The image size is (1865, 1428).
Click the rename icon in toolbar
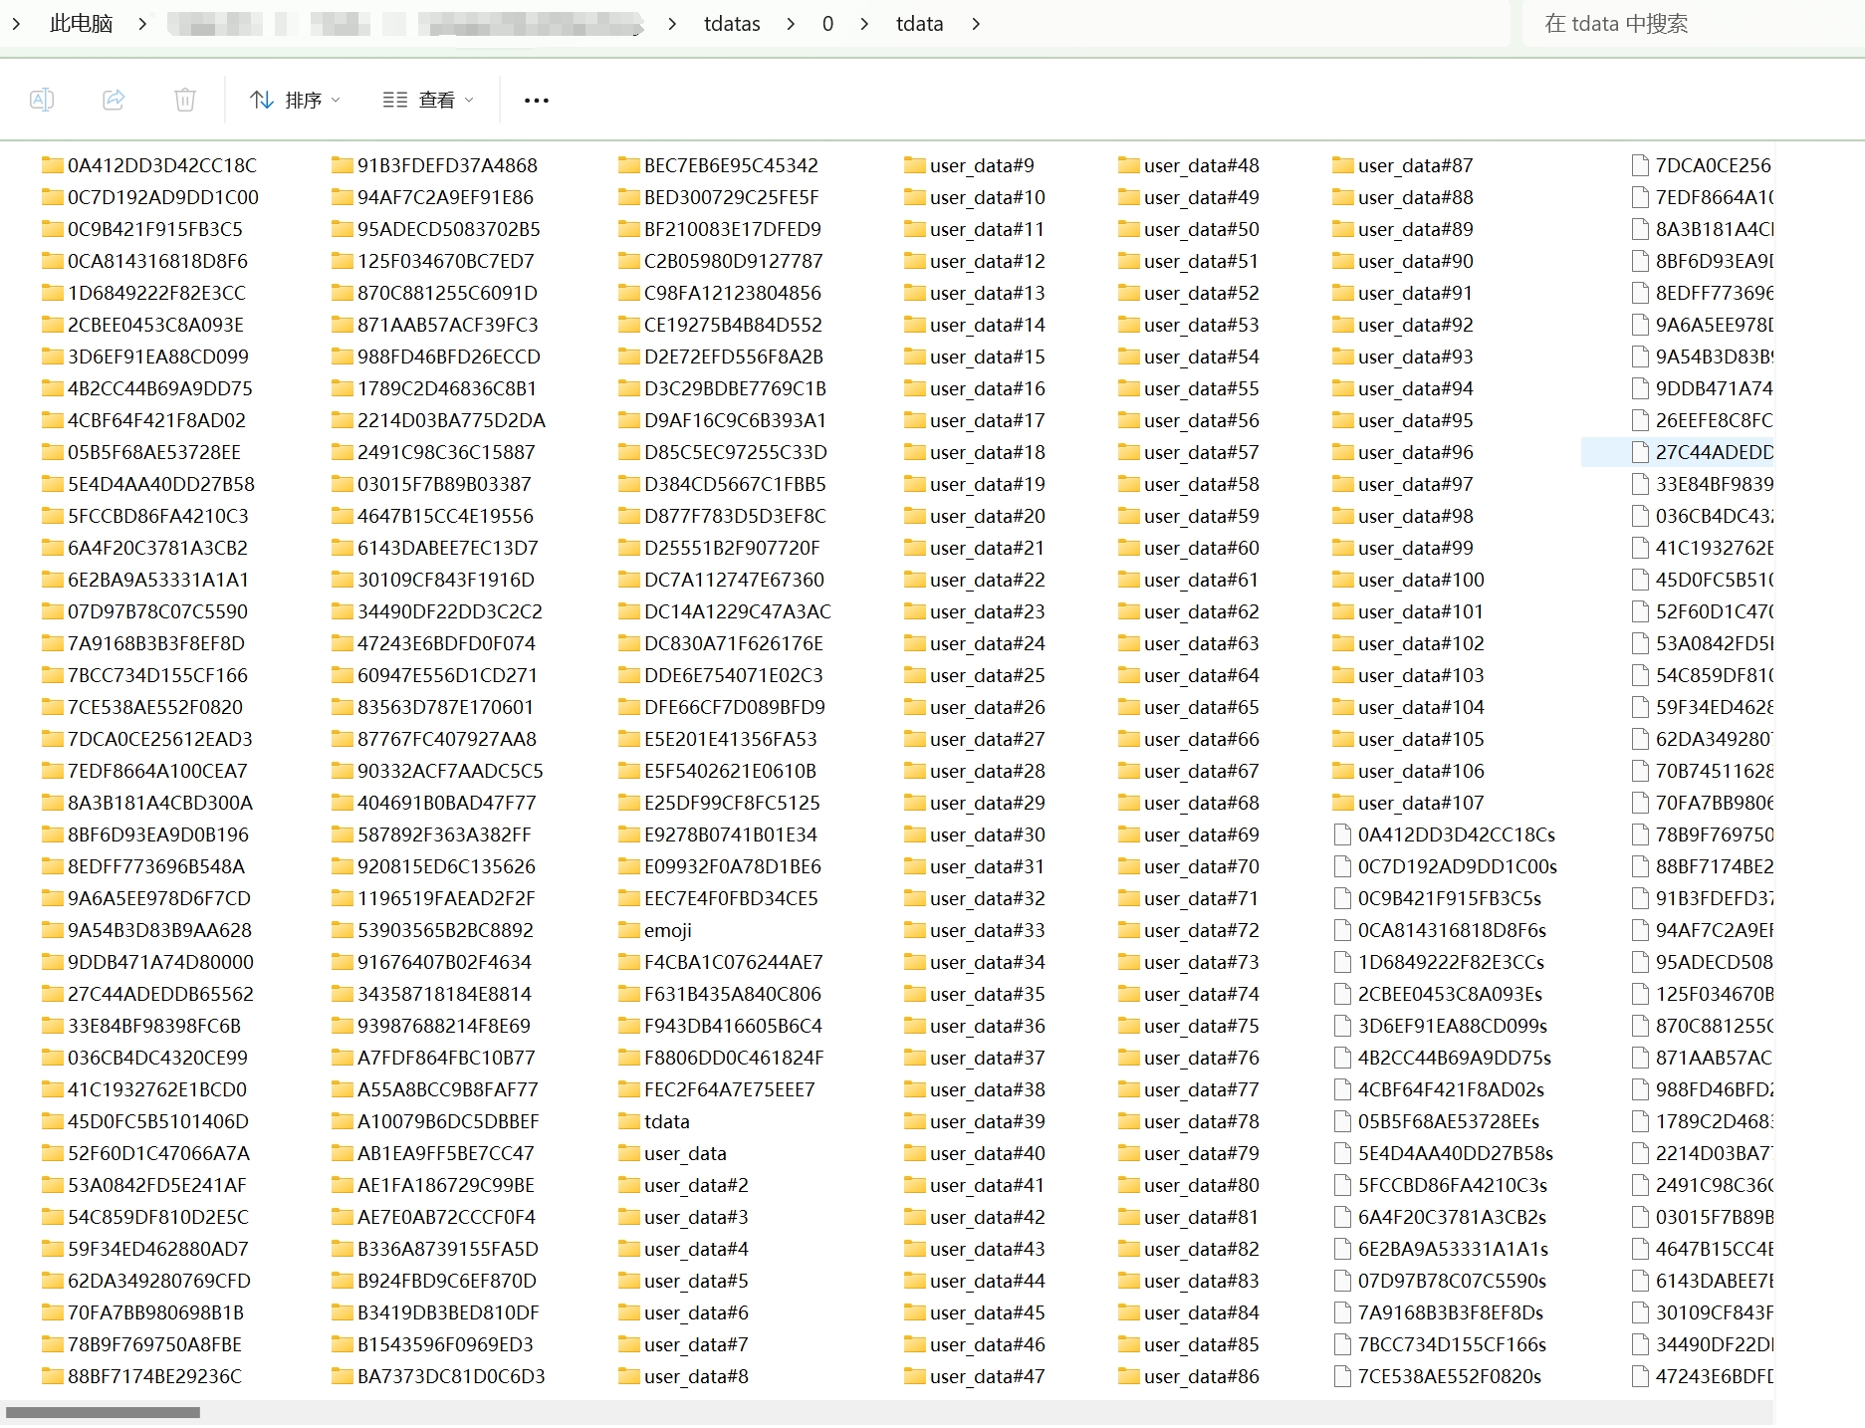coord(42,100)
